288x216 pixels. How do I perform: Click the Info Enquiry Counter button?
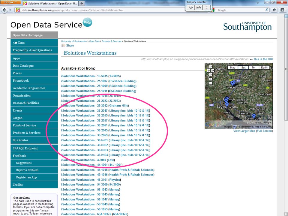pos(198,7)
